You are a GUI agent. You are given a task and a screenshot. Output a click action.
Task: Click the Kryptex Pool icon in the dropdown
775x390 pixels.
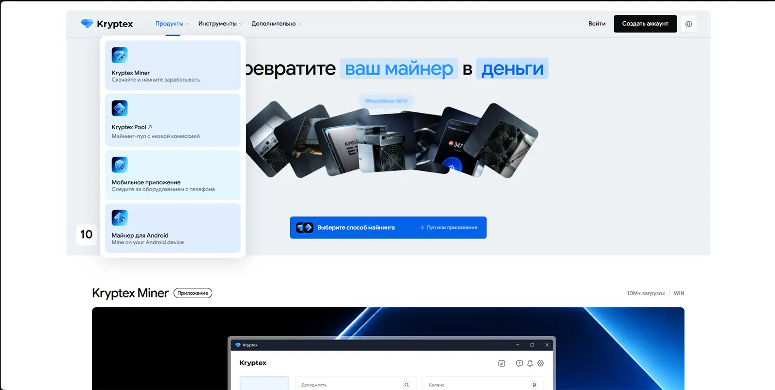tap(120, 108)
